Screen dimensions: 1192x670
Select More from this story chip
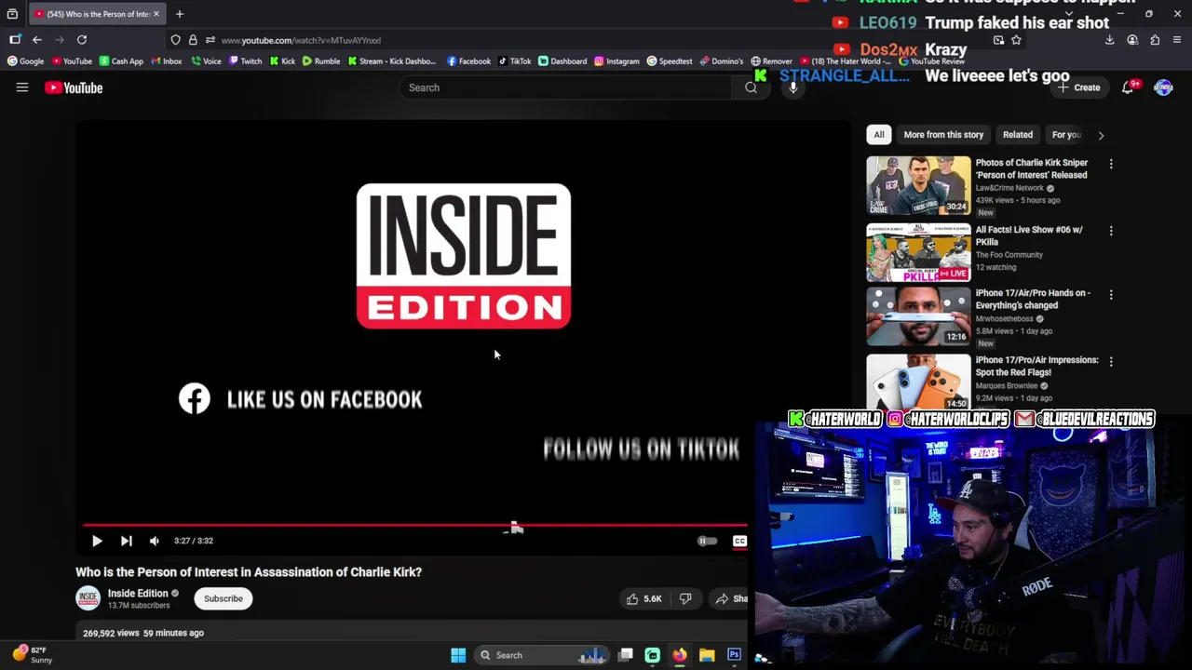[943, 135]
